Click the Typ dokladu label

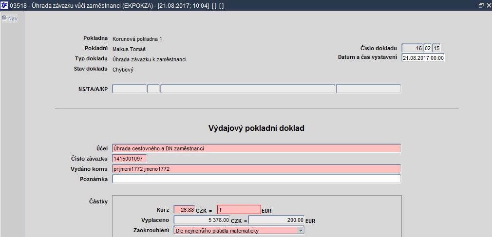coord(91,58)
